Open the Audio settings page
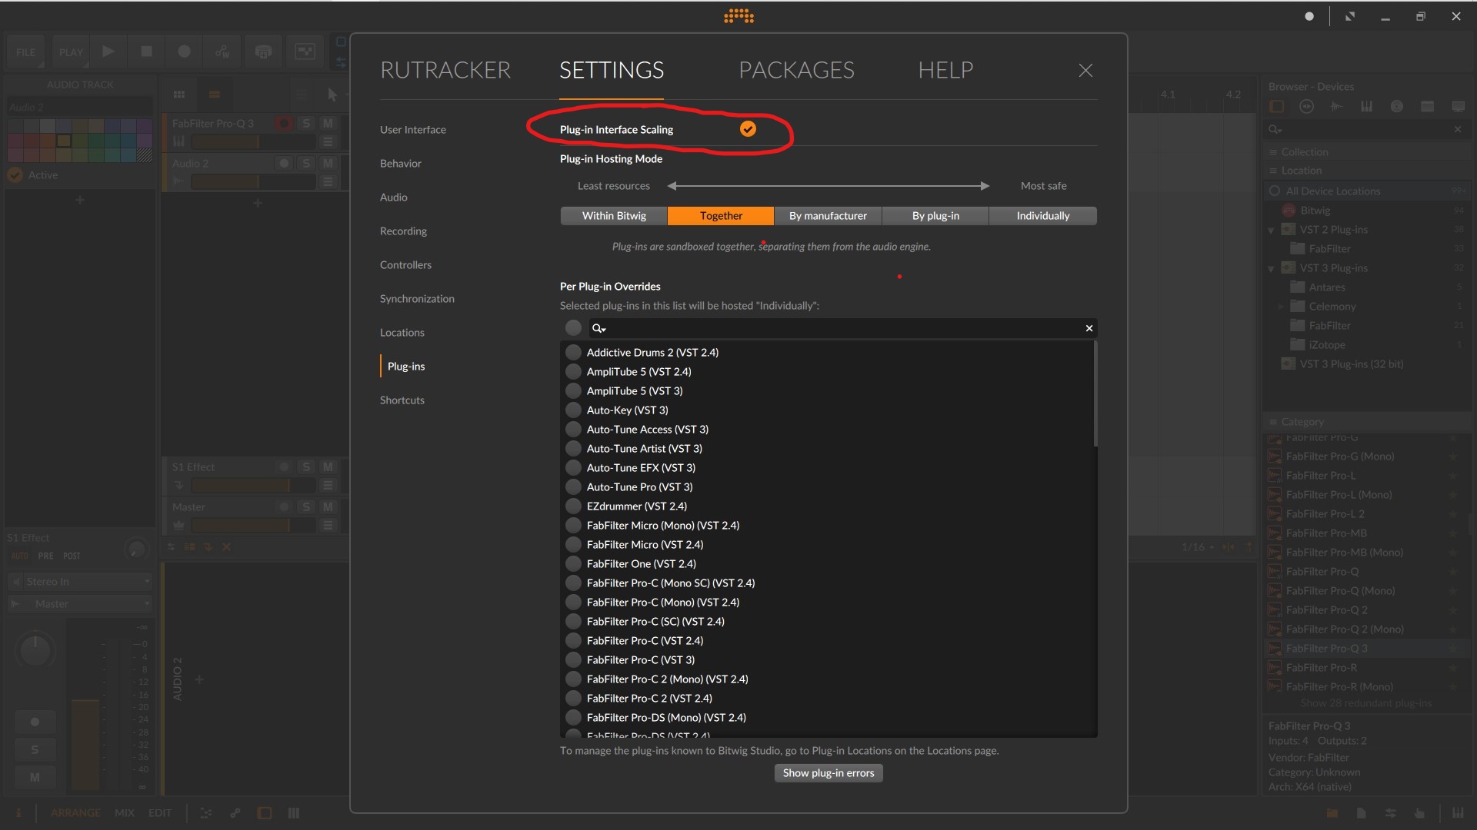Screen dimensions: 1477x830 pyautogui.click(x=393, y=198)
